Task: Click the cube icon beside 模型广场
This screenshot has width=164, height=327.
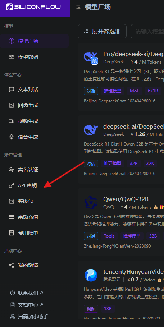Action: [12, 41]
